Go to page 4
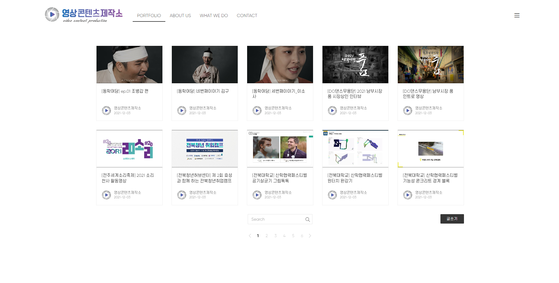The width and height of the screenshot is (559, 283). [x=284, y=236]
